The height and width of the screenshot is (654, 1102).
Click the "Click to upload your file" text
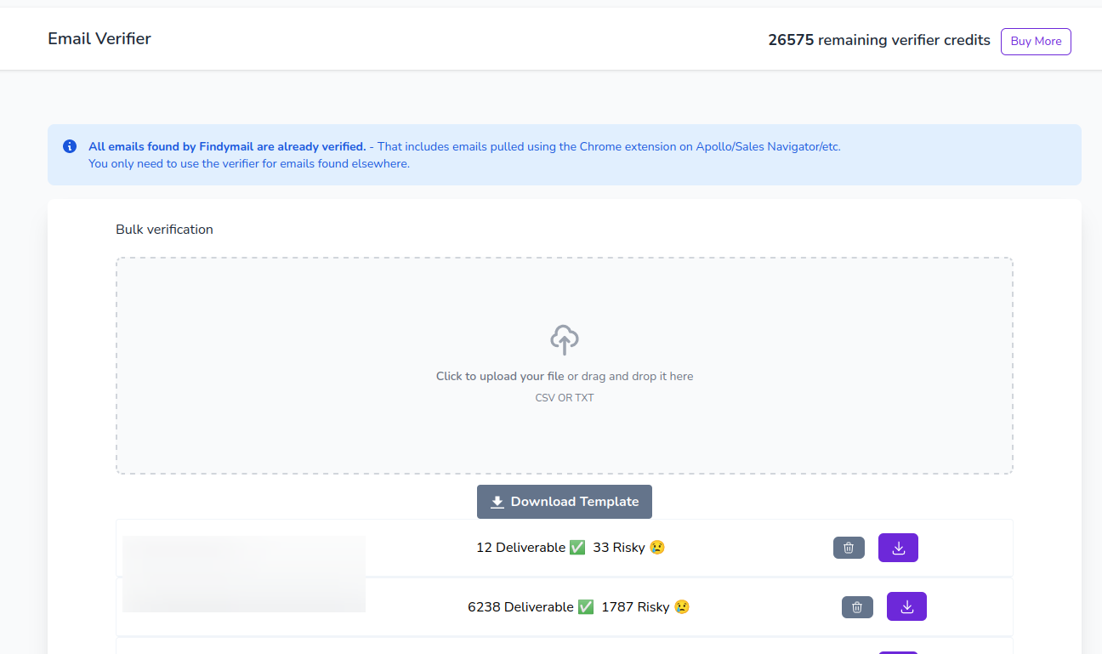coord(500,376)
